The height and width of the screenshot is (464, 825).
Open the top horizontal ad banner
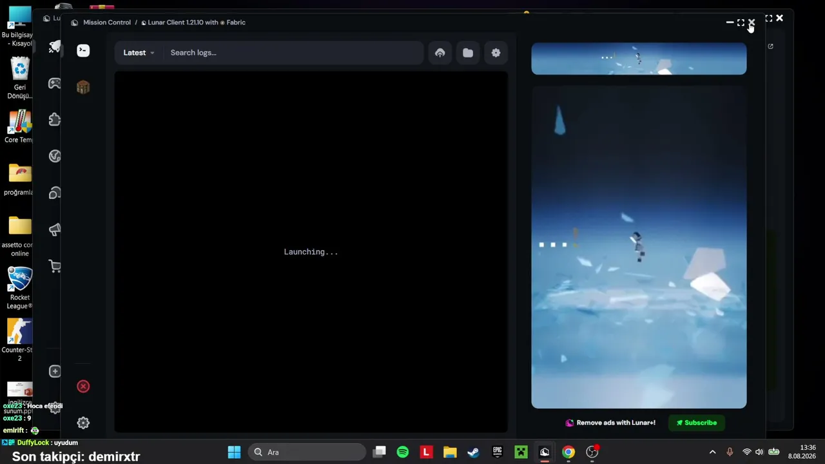639,59
